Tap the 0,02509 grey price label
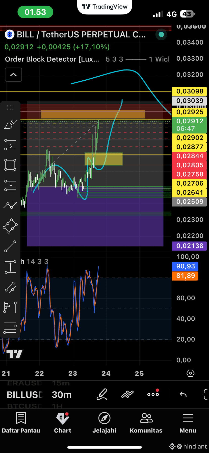Viewport: 209px width, 453px height. click(190, 201)
